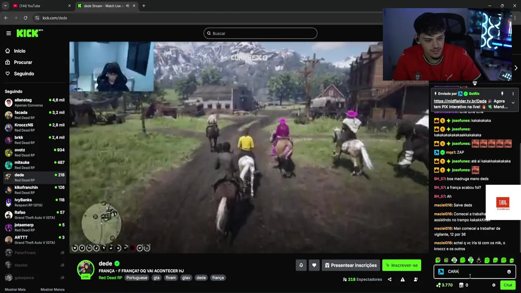Click the frança tag
Image resolution: width=521 pixels, height=293 pixels.
218,278
